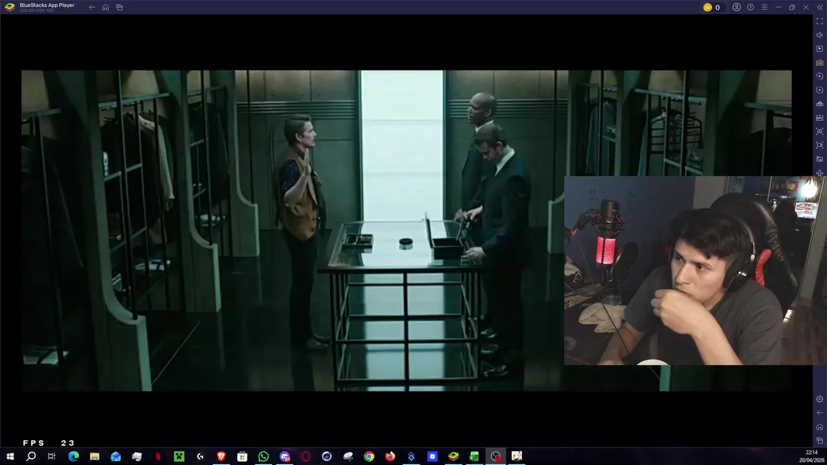Viewport: 827px width, 465px height.
Task: Open the BlueStacks coin balance
Action: point(711,7)
